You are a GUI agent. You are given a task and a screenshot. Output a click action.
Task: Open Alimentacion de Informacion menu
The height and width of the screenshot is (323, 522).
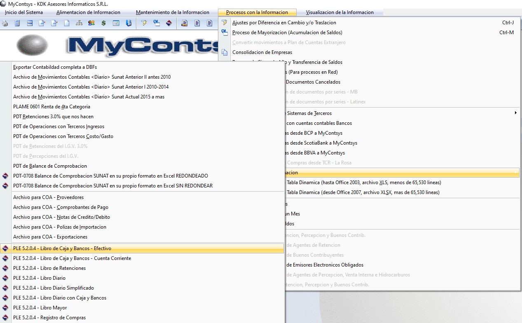point(88,12)
